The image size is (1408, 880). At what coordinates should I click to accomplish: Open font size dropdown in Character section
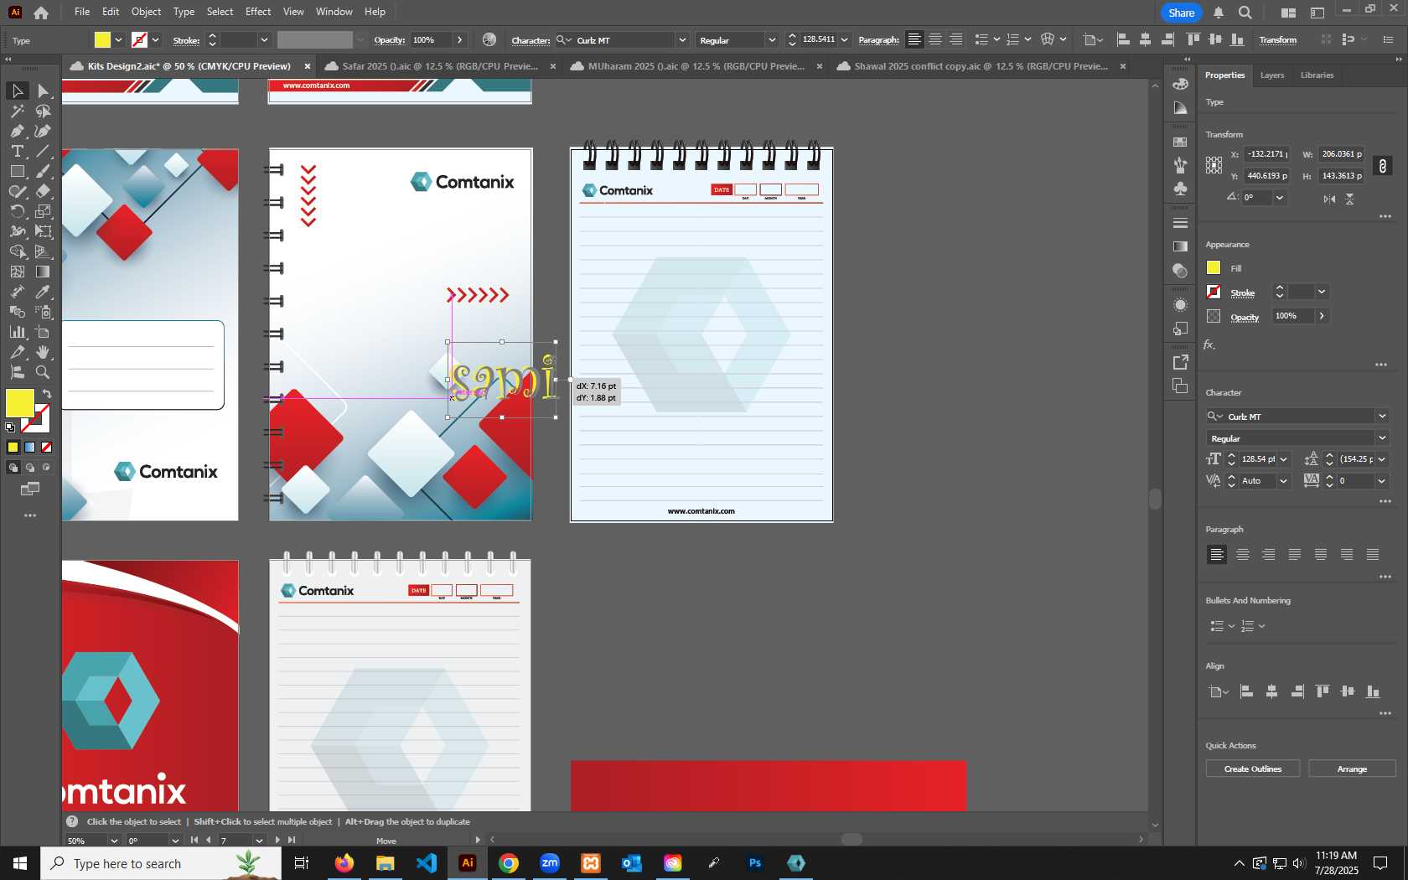tap(1283, 459)
